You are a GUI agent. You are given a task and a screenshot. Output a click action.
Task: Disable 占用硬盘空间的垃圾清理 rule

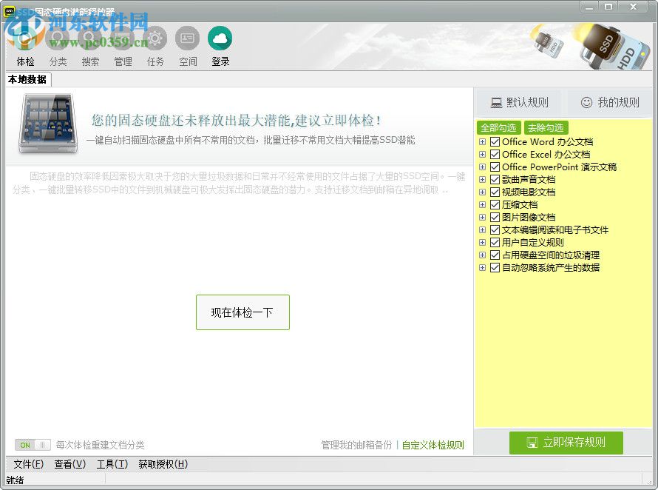[495, 255]
